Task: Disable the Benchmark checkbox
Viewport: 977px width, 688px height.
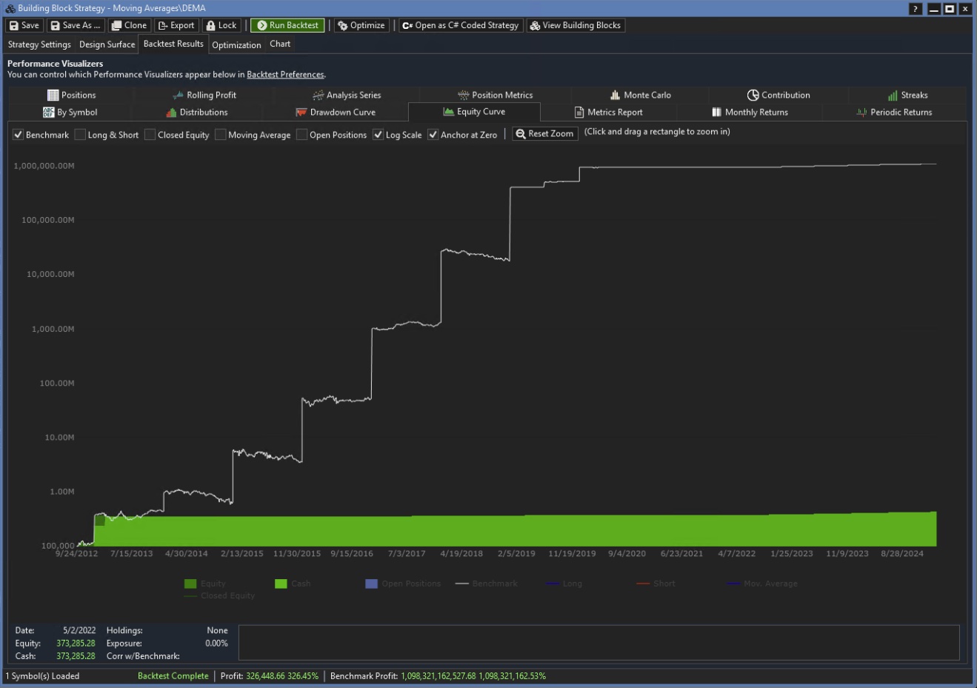Action: (x=19, y=135)
